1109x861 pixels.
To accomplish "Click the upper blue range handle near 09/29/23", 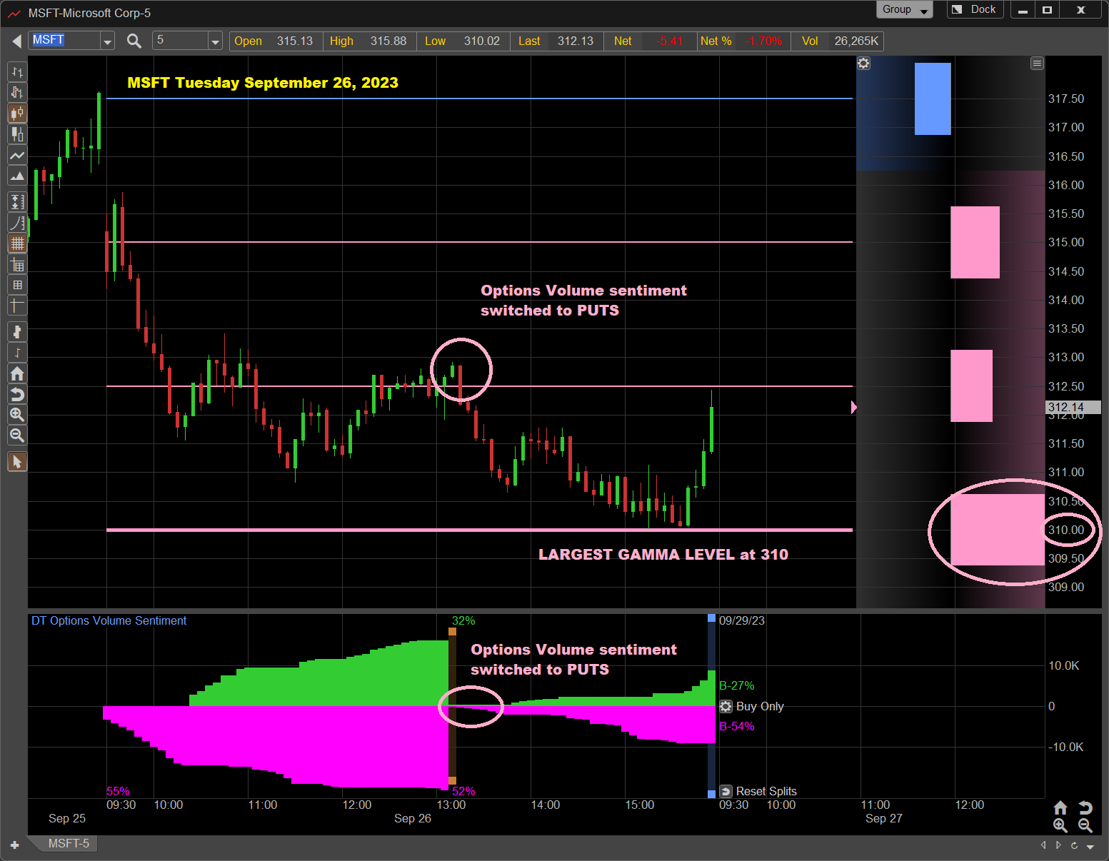I will [711, 618].
